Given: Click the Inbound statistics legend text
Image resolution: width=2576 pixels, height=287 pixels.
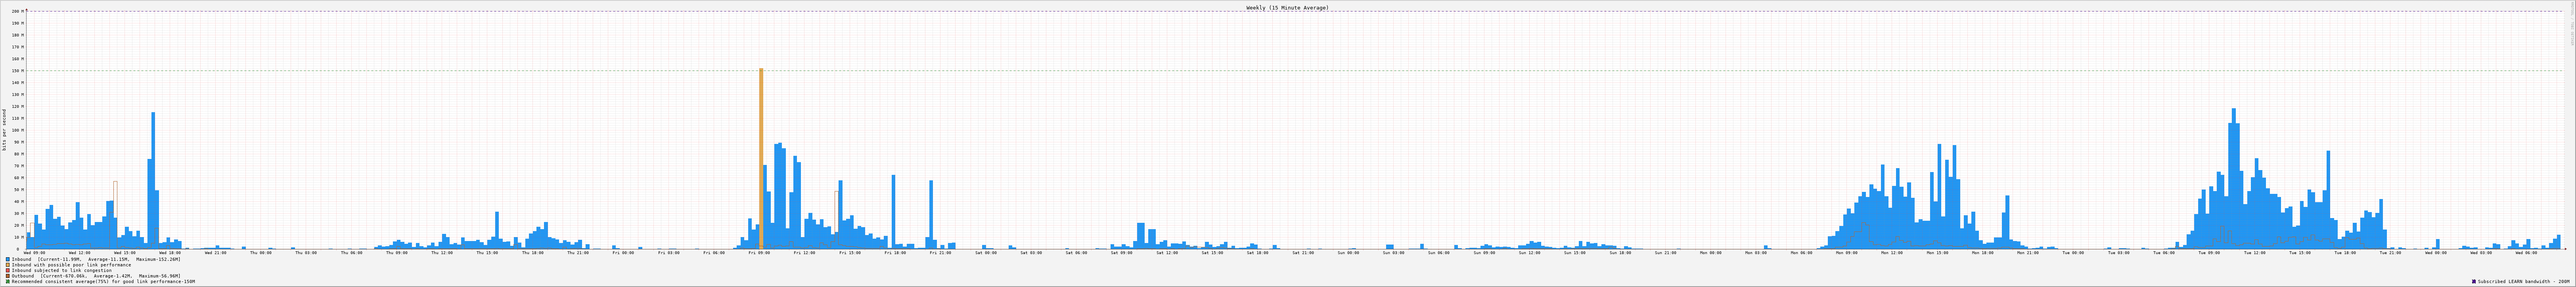Looking at the screenshot, I should point(96,259).
